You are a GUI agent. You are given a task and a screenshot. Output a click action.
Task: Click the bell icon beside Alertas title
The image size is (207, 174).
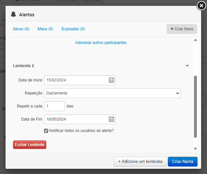[x=13, y=14]
